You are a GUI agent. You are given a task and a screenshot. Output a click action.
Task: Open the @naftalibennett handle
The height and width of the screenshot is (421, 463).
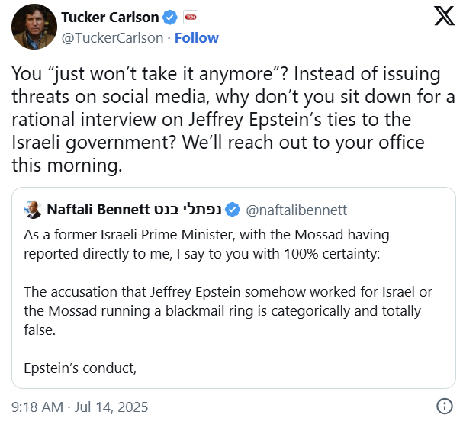[297, 210]
